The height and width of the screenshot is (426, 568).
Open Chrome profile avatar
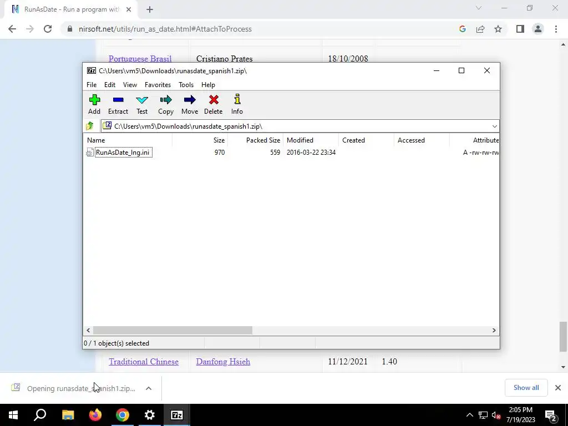[538, 29]
